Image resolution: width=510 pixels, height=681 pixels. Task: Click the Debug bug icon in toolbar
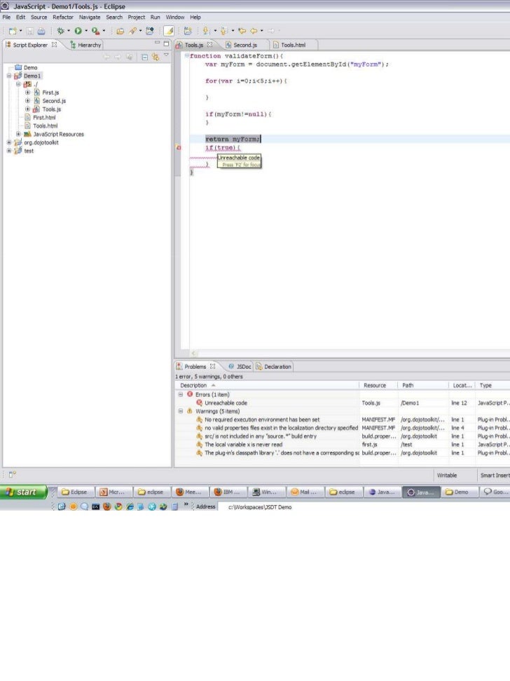tap(60, 31)
